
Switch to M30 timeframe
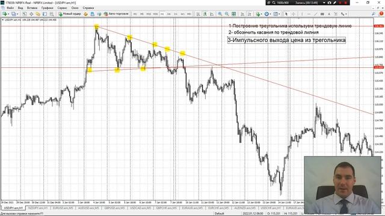[x=155, y=14]
